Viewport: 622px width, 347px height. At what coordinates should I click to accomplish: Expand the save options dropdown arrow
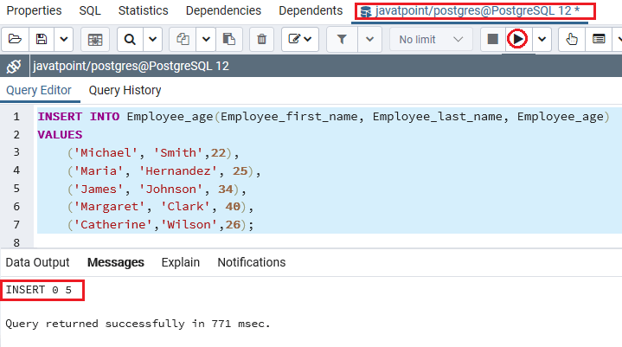point(63,39)
